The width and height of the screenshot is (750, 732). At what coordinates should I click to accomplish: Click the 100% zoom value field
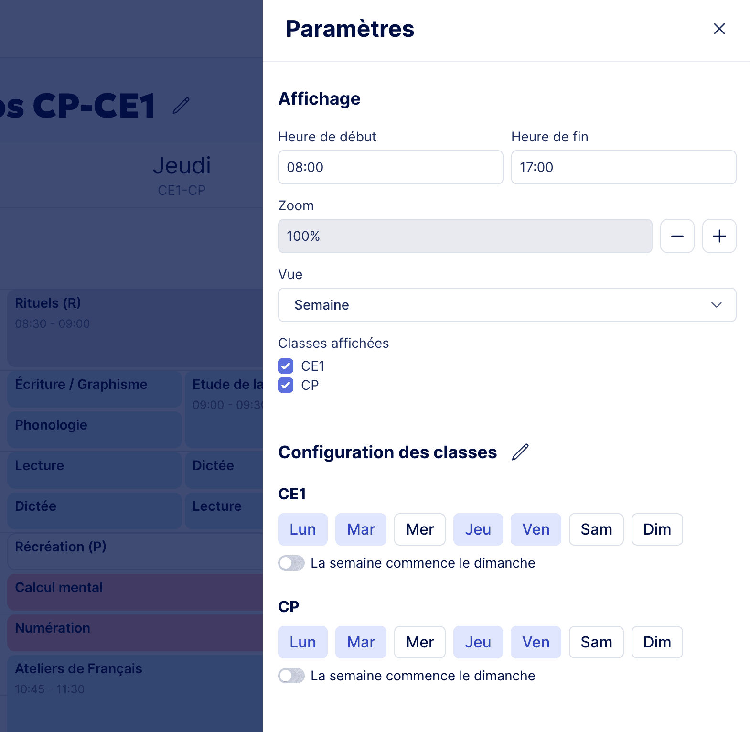click(x=465, y=236)
